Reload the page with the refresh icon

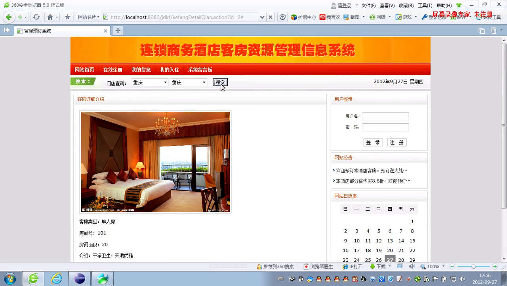pos(36,17)
